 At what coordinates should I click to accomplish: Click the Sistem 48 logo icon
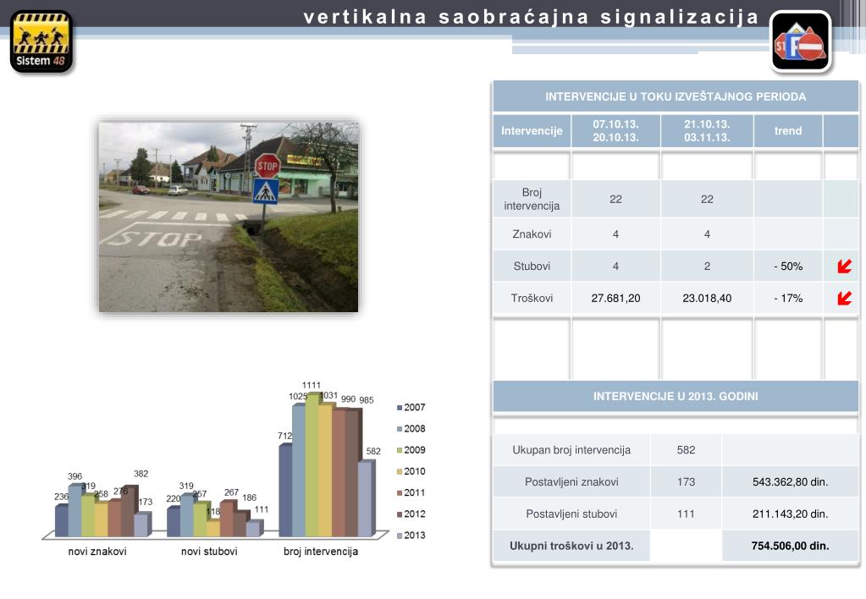(x=41, y=42)
